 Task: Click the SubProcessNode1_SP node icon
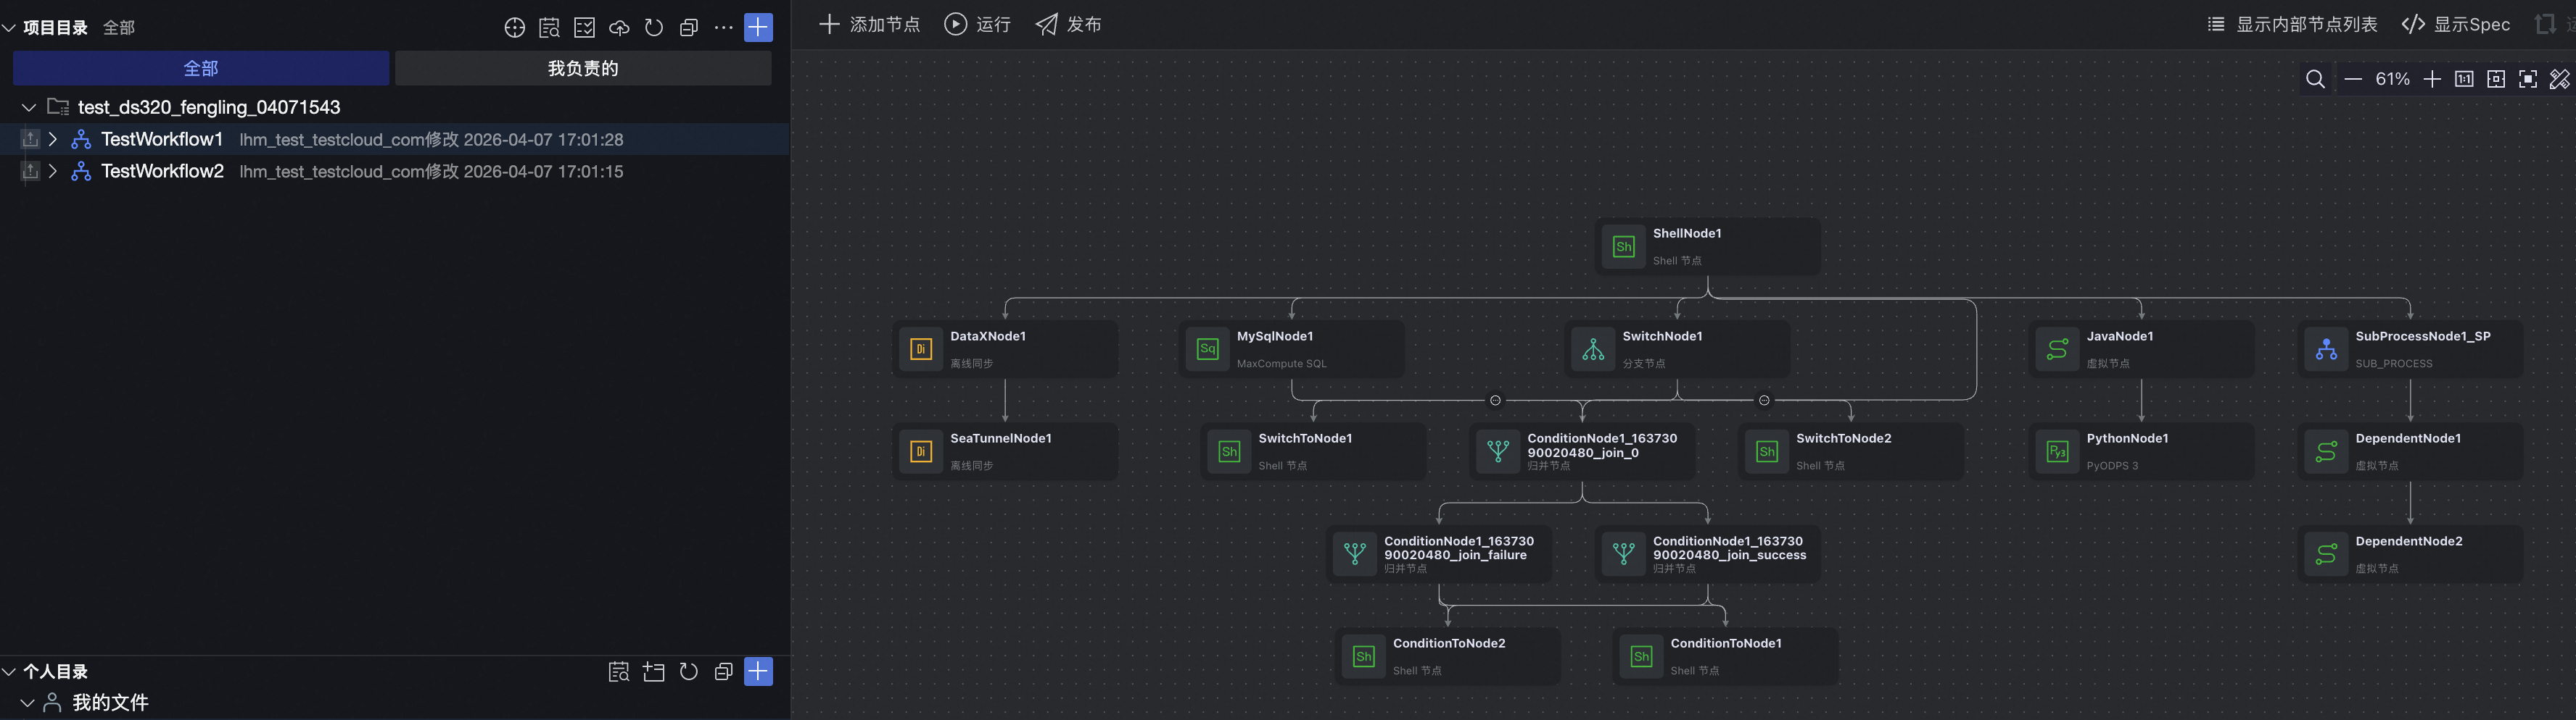pos(2326,348)
